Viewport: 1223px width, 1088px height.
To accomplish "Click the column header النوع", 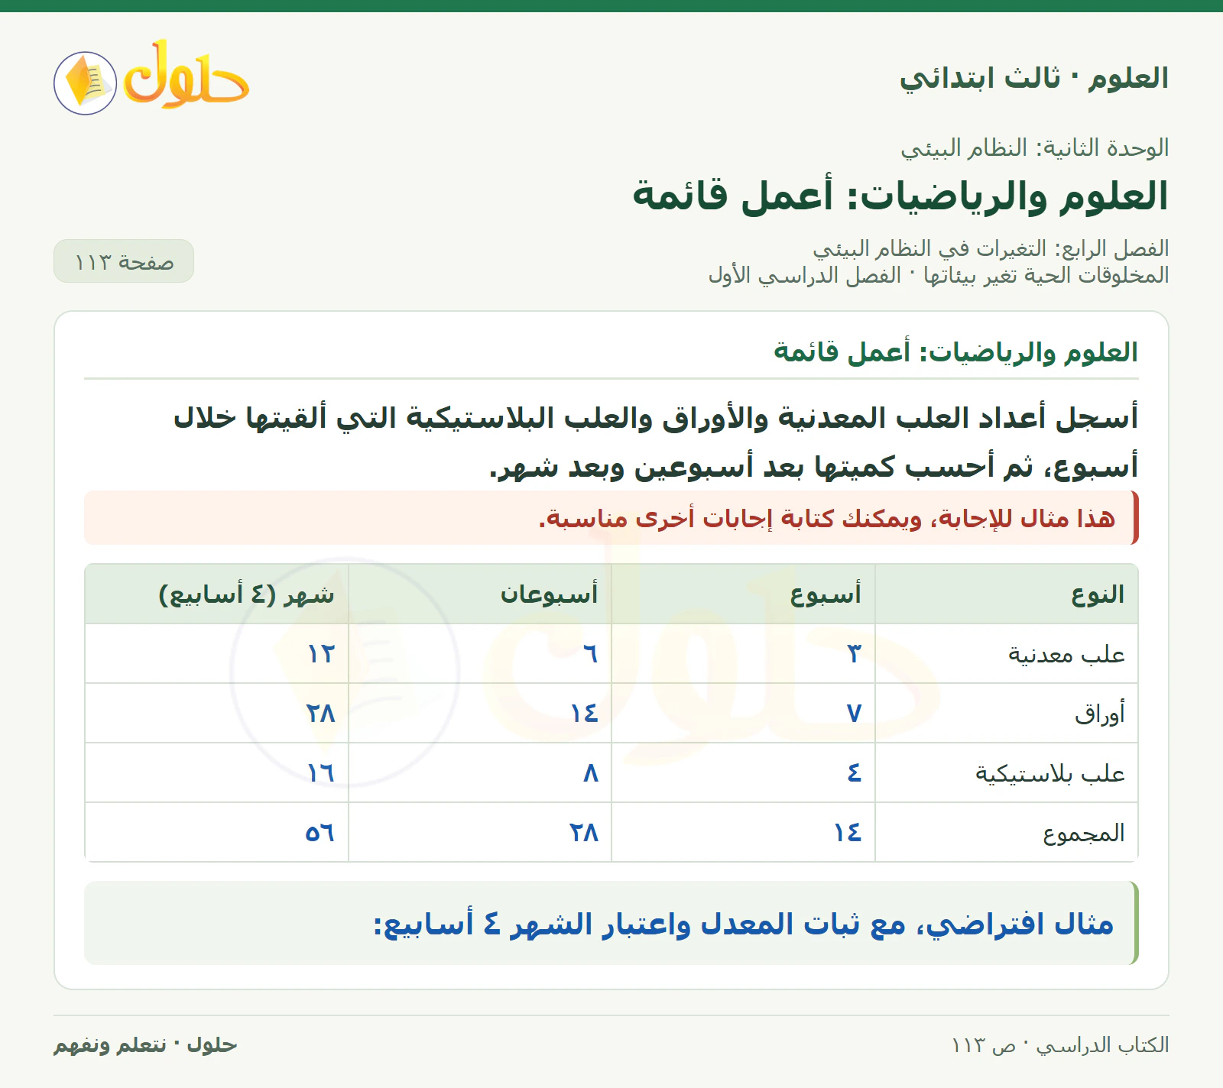I will [x=1098, y=594].
